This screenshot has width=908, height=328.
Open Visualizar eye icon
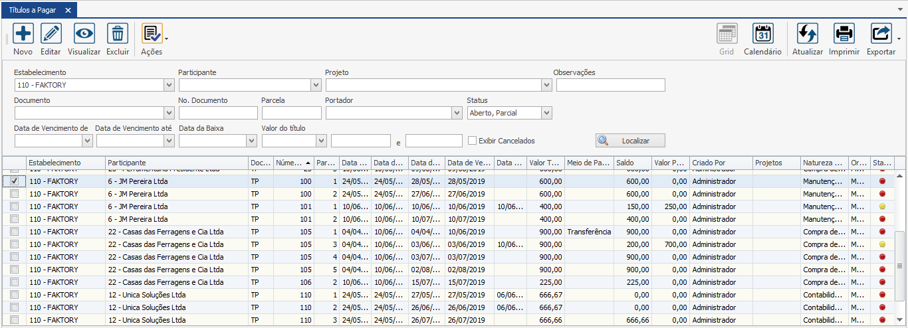point(84,34)
